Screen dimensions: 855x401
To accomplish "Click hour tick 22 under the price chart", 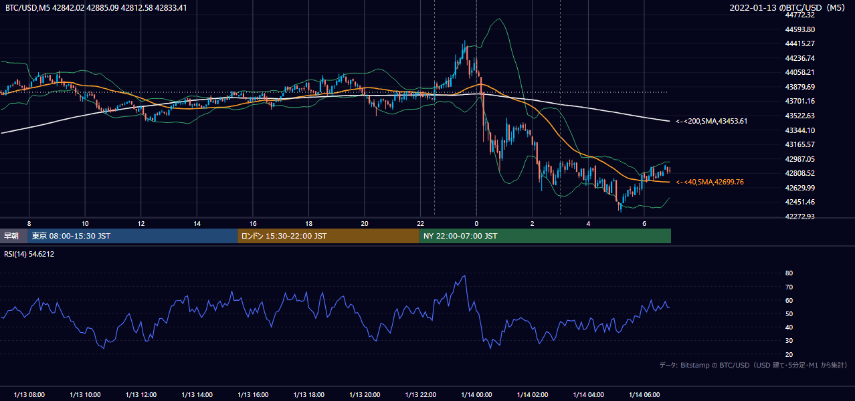I will (x=421, y=223).
